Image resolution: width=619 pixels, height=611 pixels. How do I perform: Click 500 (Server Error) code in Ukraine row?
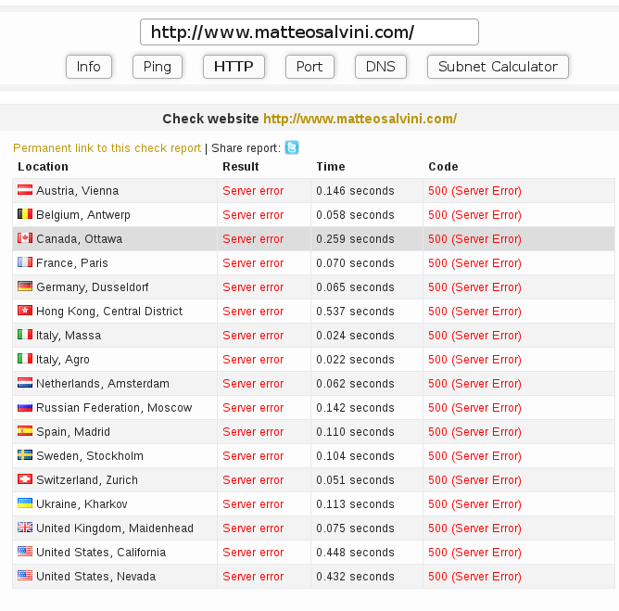click(x=475, y=504)
